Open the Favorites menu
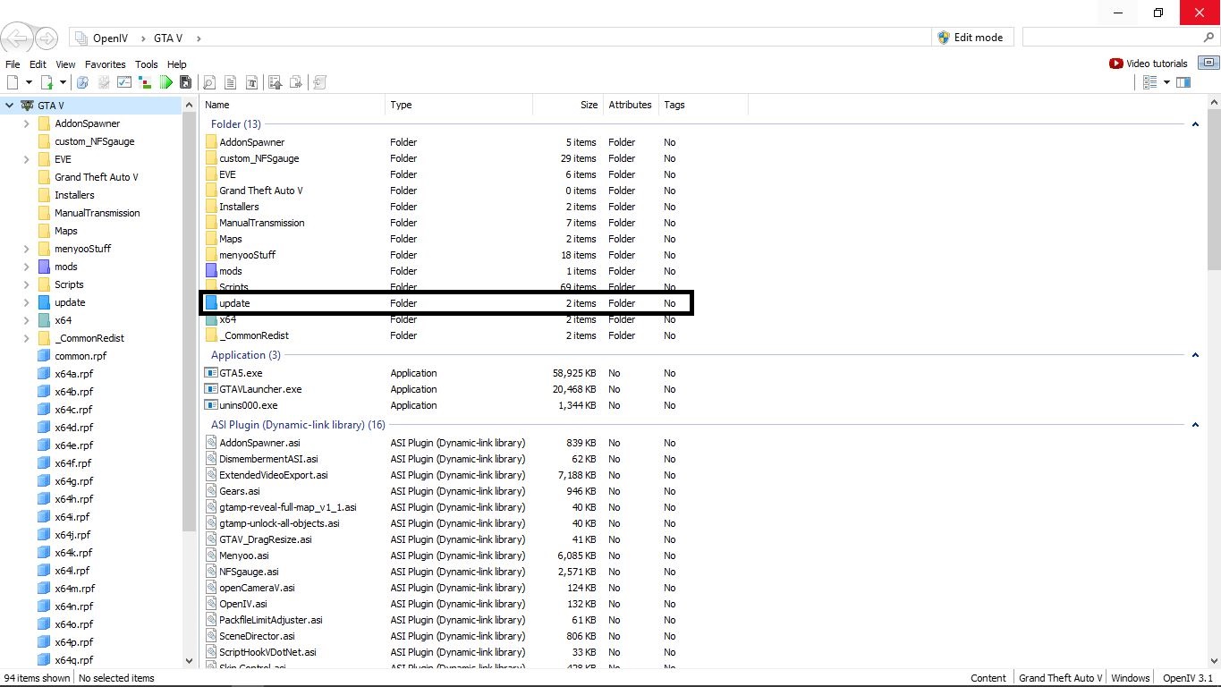 [x=106, y=64]
